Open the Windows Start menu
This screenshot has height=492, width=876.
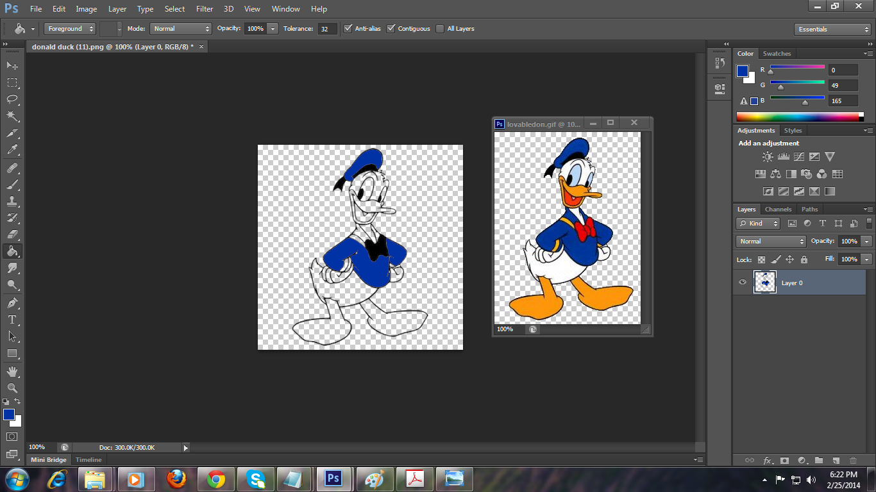click(x=16, y=479)
